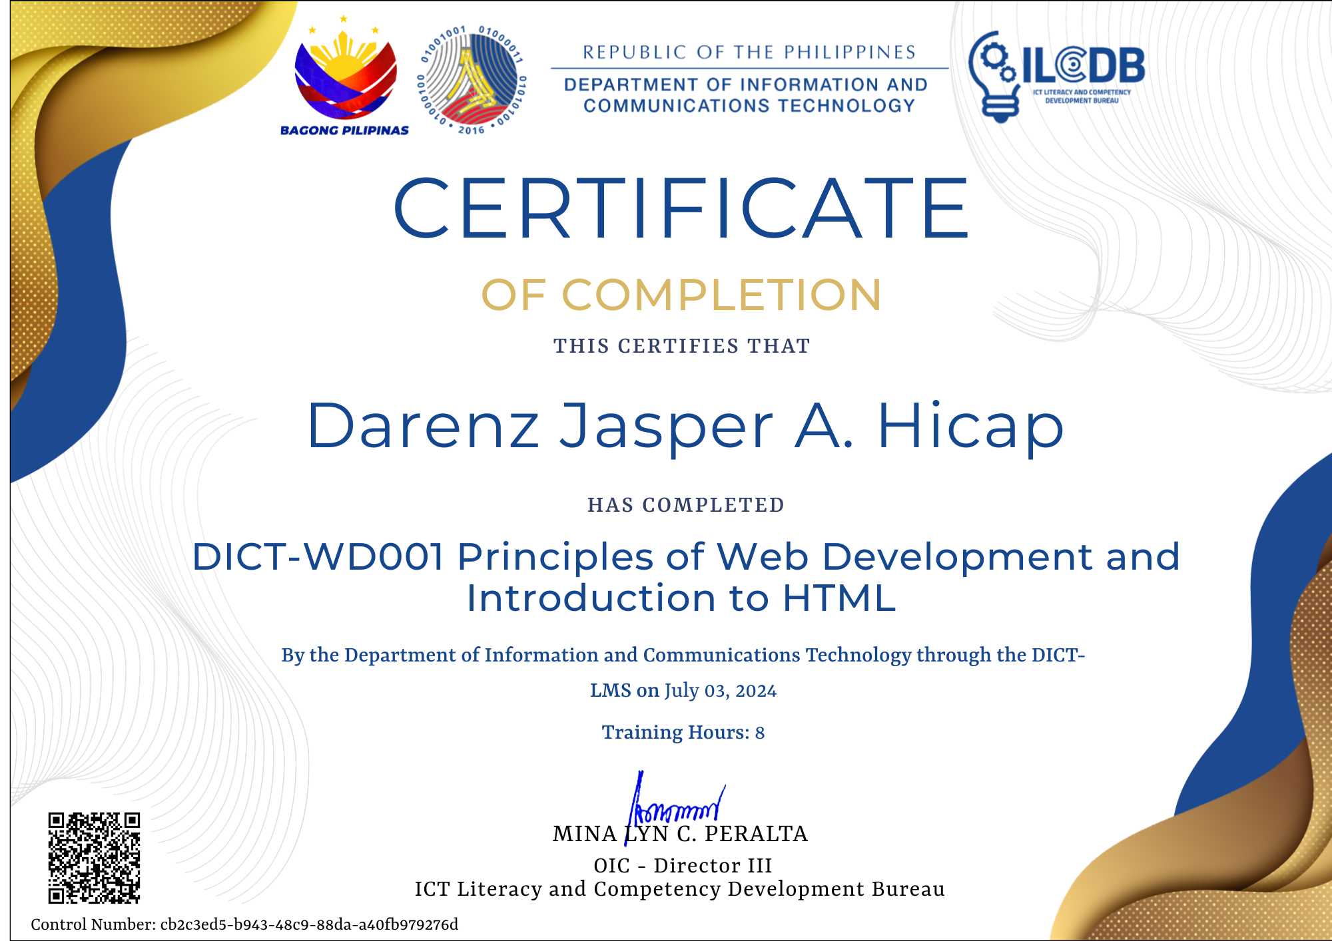Image resolution: width=1332 pixels, height=941 pixels.
Task: Click the Training Hours: 8 text
Action: pyautogui.click(x=683, y=733)
